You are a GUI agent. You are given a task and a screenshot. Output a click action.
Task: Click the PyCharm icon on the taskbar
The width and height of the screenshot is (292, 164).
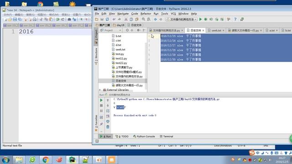click(x=72, y=160)
